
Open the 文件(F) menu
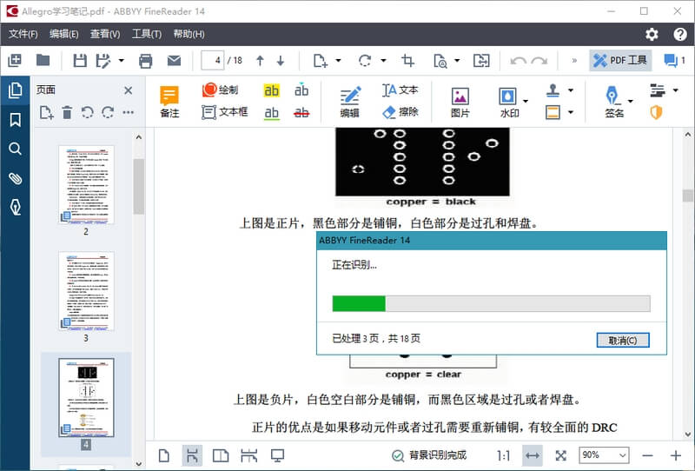(23, 34)
